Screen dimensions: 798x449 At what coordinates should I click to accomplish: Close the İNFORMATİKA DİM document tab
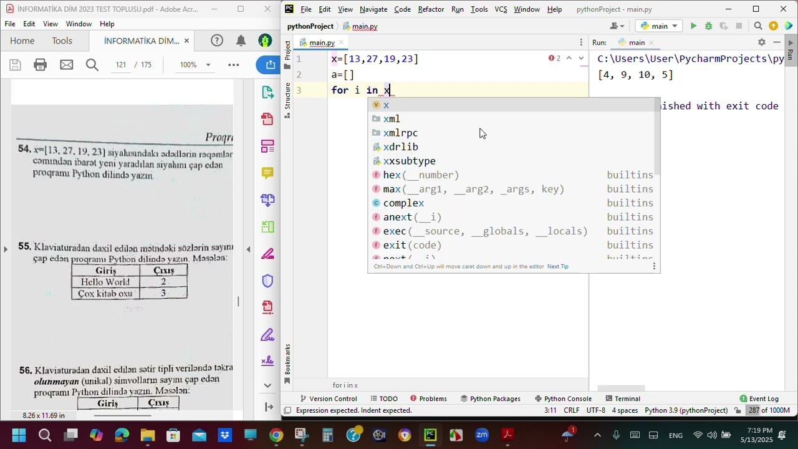[186, 41]
